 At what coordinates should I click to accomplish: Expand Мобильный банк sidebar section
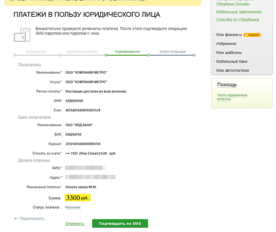231,61
